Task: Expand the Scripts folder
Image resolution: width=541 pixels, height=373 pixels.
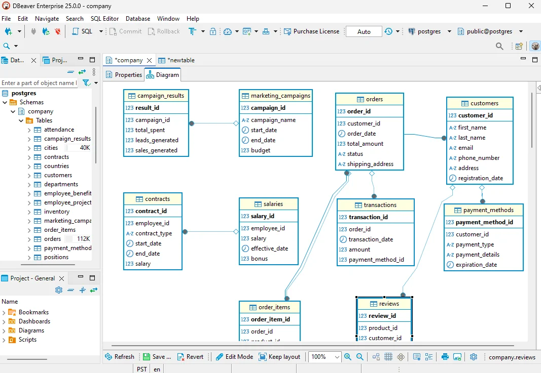Action: click(4, 340)
